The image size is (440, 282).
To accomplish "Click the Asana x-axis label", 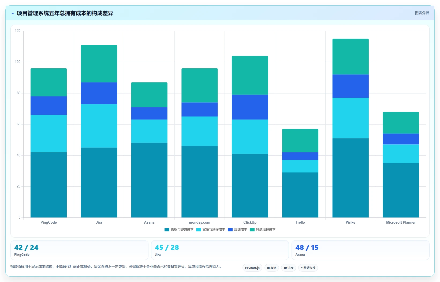I will [x=149, y=222].
